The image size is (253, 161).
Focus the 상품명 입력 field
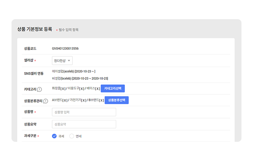[x=84, y=112]
